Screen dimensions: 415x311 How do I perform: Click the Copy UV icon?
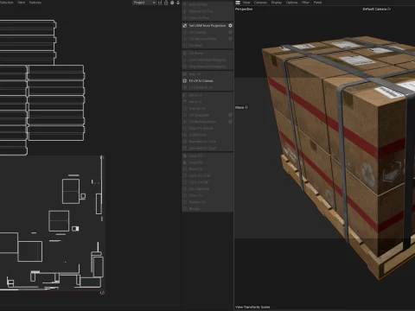point(185,155)
